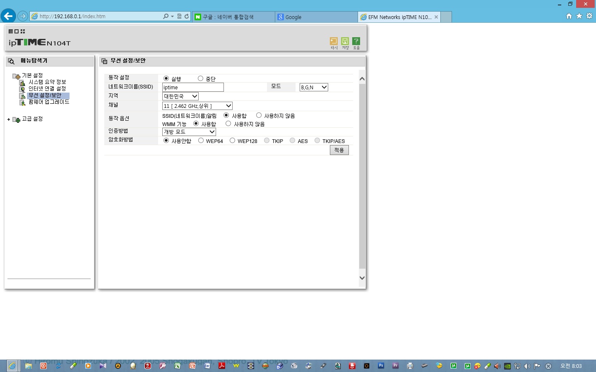
Task: Open 인터넷 연결 설정 in the menu tree
Action: pyautogui.click(x=47, y=88)
